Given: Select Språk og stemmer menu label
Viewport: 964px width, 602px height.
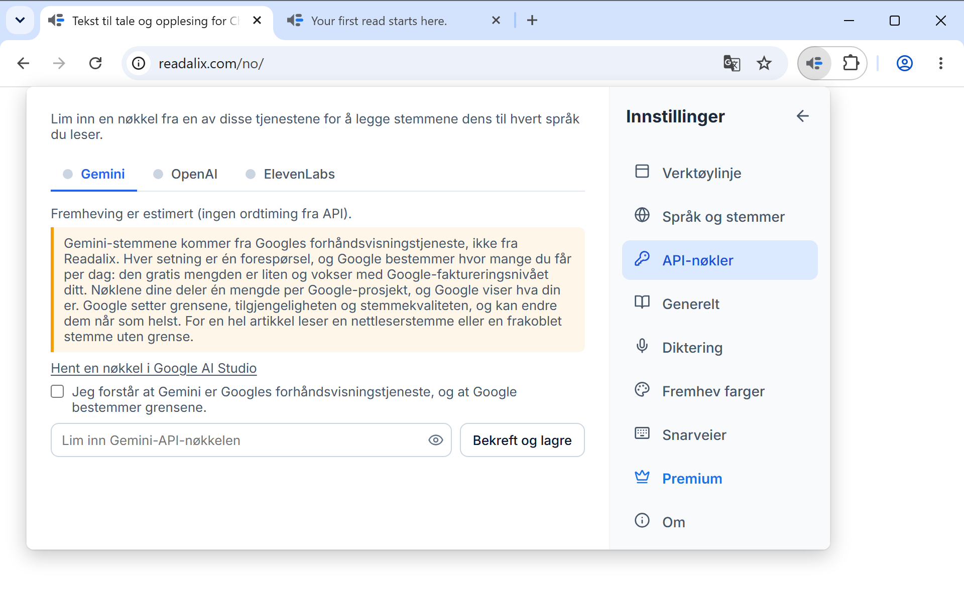Looking at the screenshot, I should click(723, 217).
